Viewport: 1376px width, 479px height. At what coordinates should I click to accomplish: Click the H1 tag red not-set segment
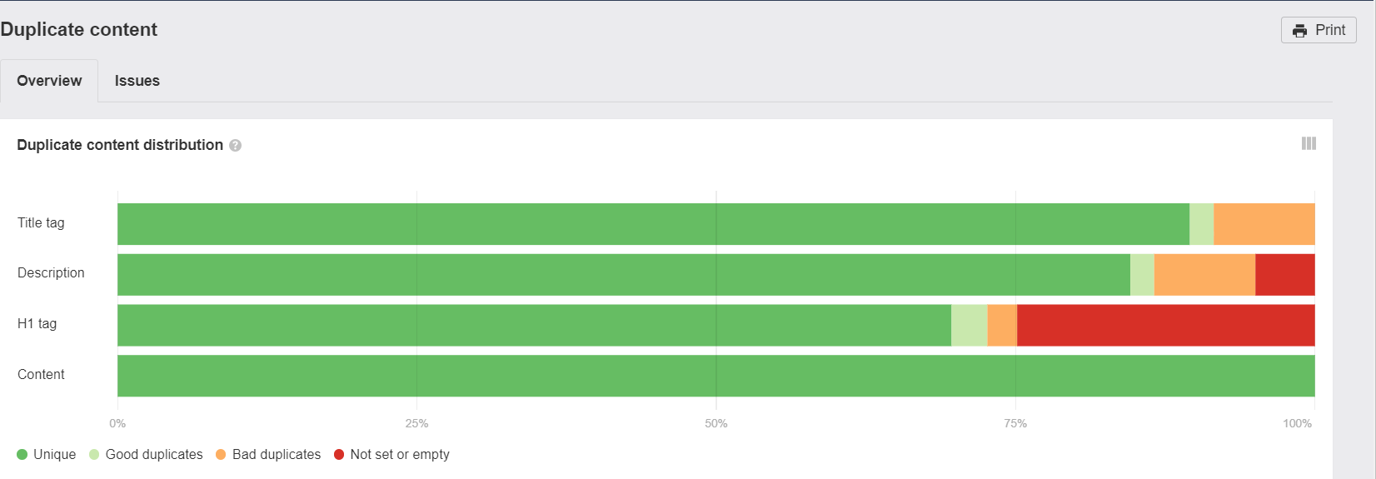(1165, 326)
